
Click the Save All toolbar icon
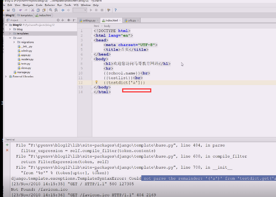[x=8, y=10]
